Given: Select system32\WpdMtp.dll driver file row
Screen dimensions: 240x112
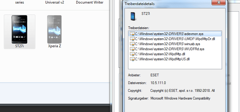Looking at the screenshot, I should (x=175, y=54).
